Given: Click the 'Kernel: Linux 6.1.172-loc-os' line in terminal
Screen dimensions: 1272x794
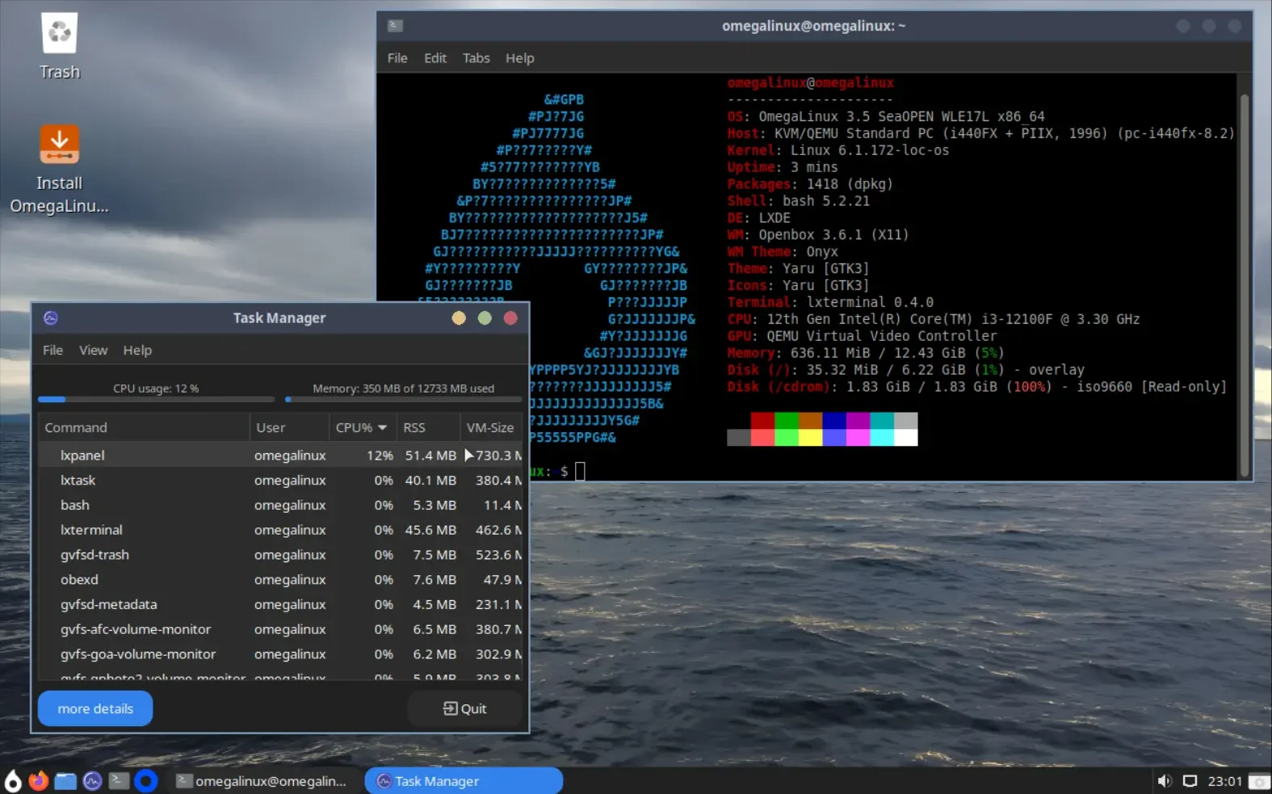Looking at the screenshot, I should (838, 150).
